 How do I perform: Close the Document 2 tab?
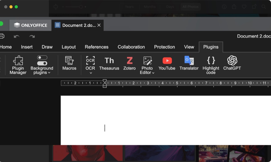click(99, 25)
